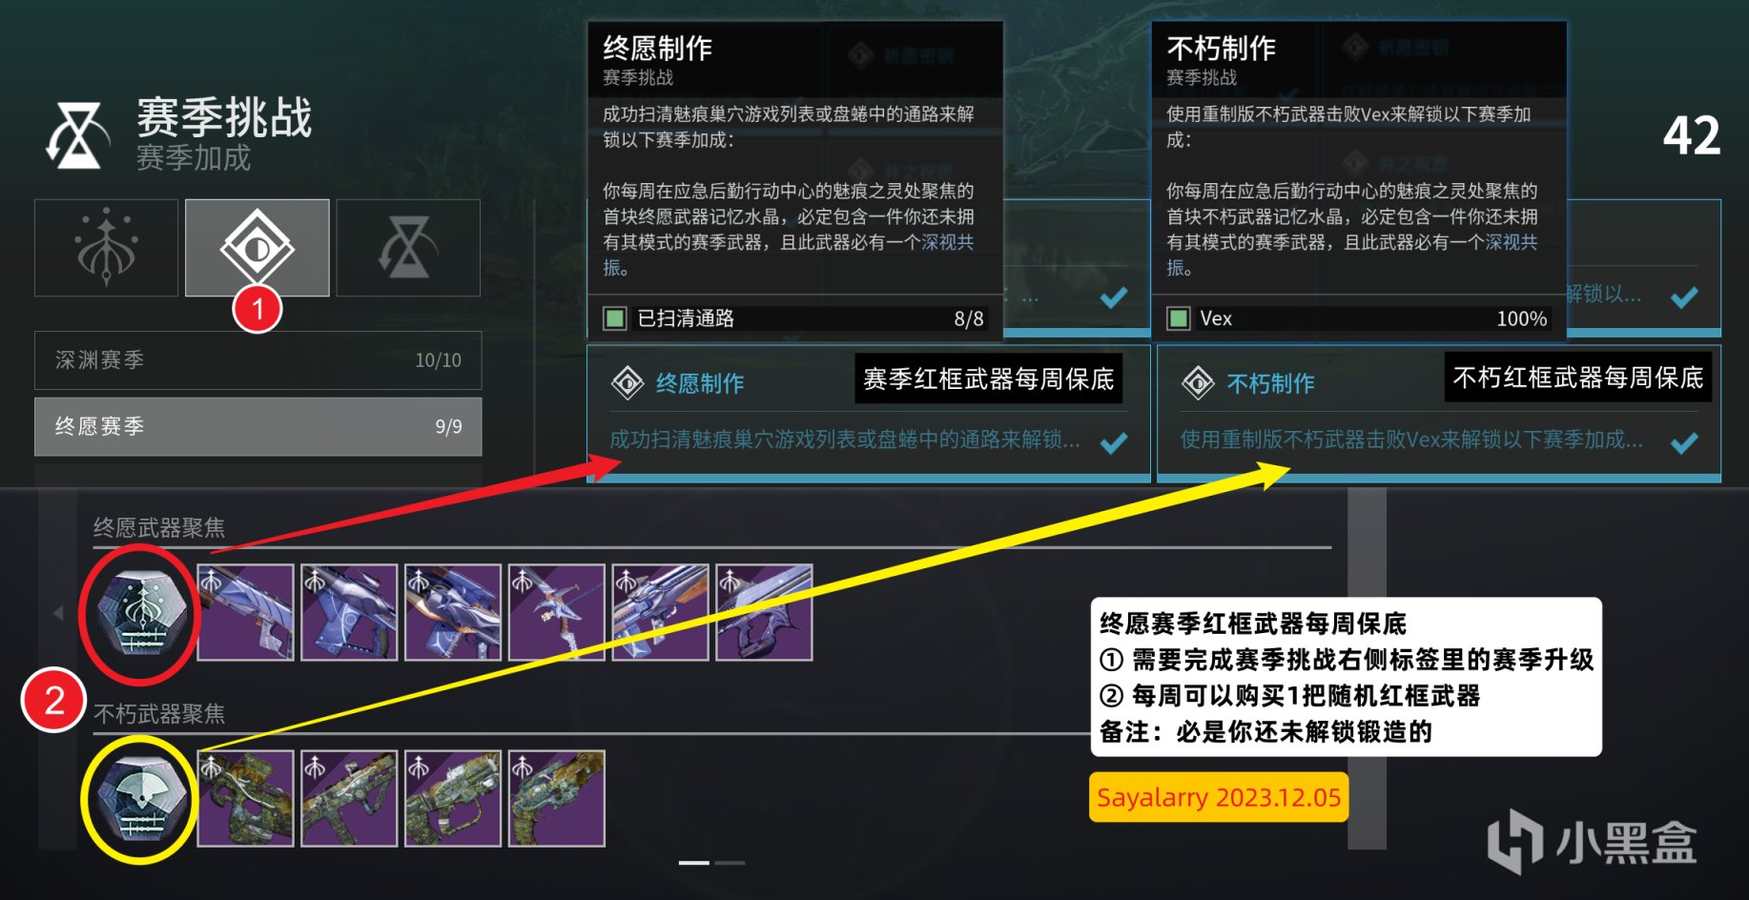Open the 深渊赛季 10/10 entry
The width and height of the screenshot is (1749, 900).
[x=257, y=360]
